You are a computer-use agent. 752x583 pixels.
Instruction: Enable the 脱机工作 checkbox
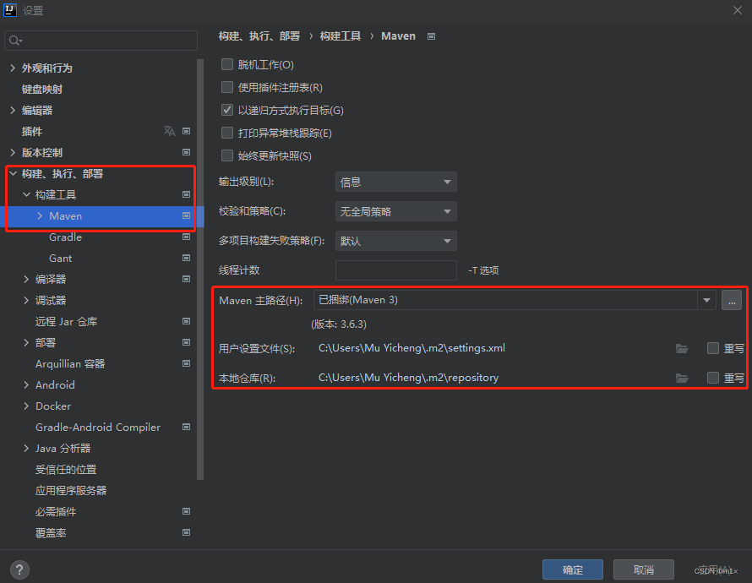(227, 64)
